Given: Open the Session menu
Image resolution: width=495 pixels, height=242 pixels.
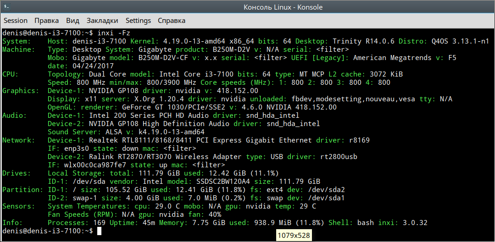Looking at the screenshot, I should (16, 21).
